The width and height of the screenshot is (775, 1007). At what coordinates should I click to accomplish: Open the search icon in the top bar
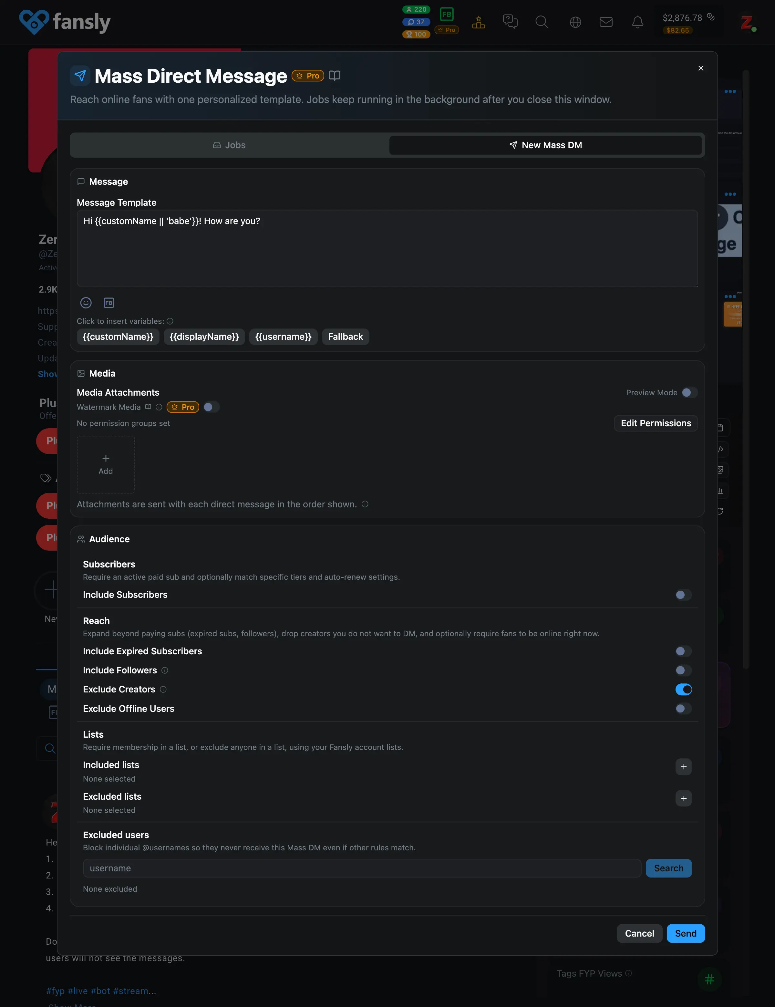542,22
